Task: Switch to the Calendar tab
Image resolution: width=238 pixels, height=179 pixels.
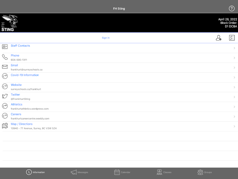Action: [x=122, y=172]
